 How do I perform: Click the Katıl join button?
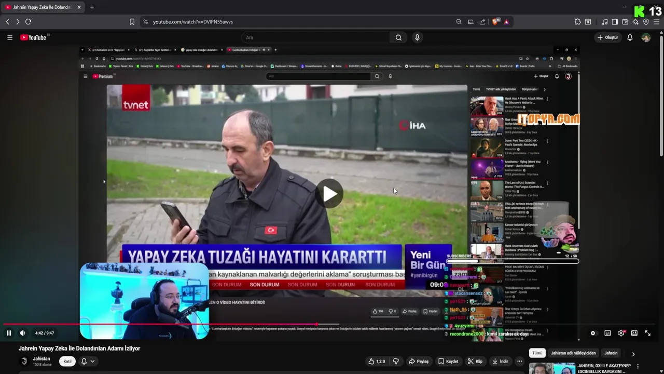click(67, 361)
